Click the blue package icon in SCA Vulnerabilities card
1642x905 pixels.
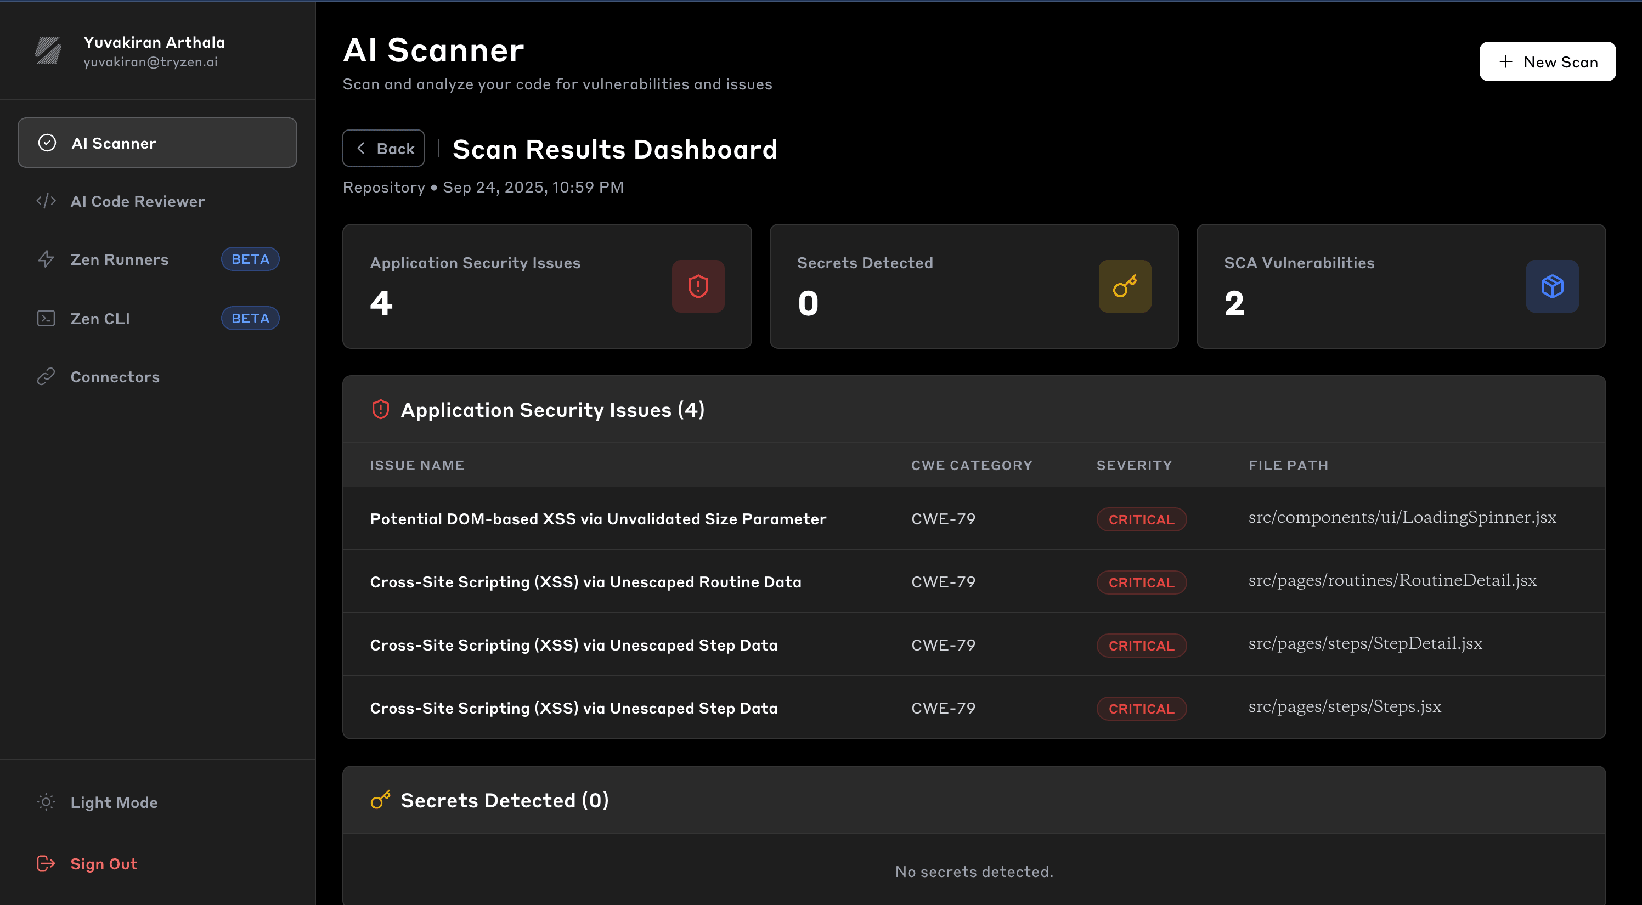pyautogui.click(x=1551, y=286)
